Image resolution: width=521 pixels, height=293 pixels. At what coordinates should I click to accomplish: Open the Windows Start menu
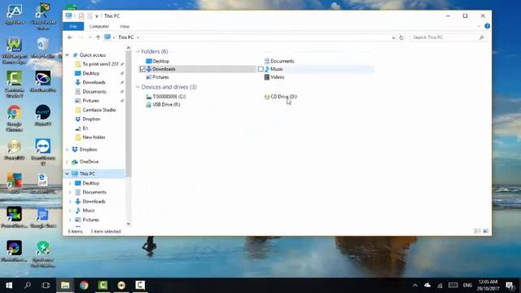point(9,286)
